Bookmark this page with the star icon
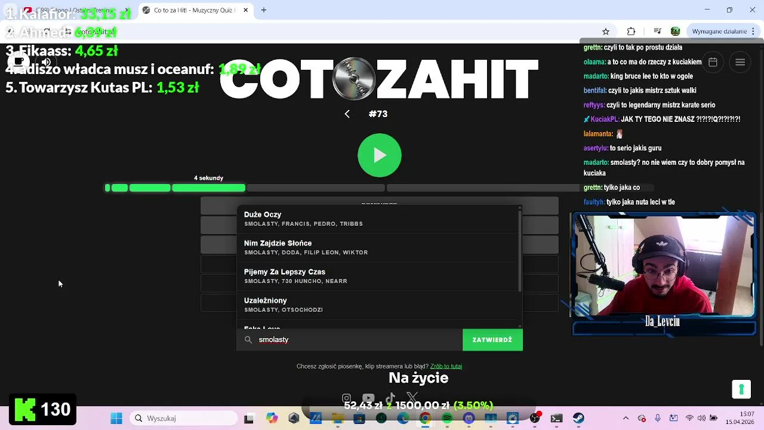Image resolution: width=764 pixels, height=430 pixels. (606, 32)
